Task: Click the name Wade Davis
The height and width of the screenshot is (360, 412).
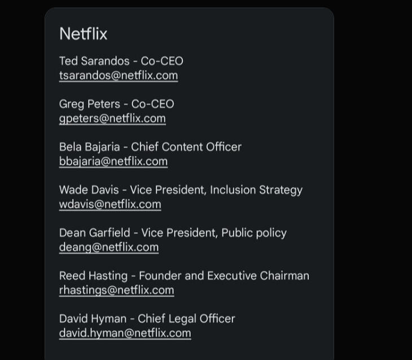Action: [x=89, y=190]
